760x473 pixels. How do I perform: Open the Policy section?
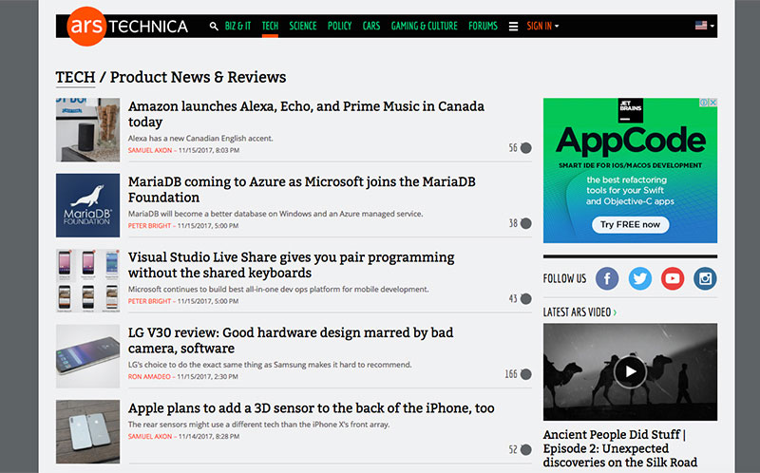[x=339, y=27]
